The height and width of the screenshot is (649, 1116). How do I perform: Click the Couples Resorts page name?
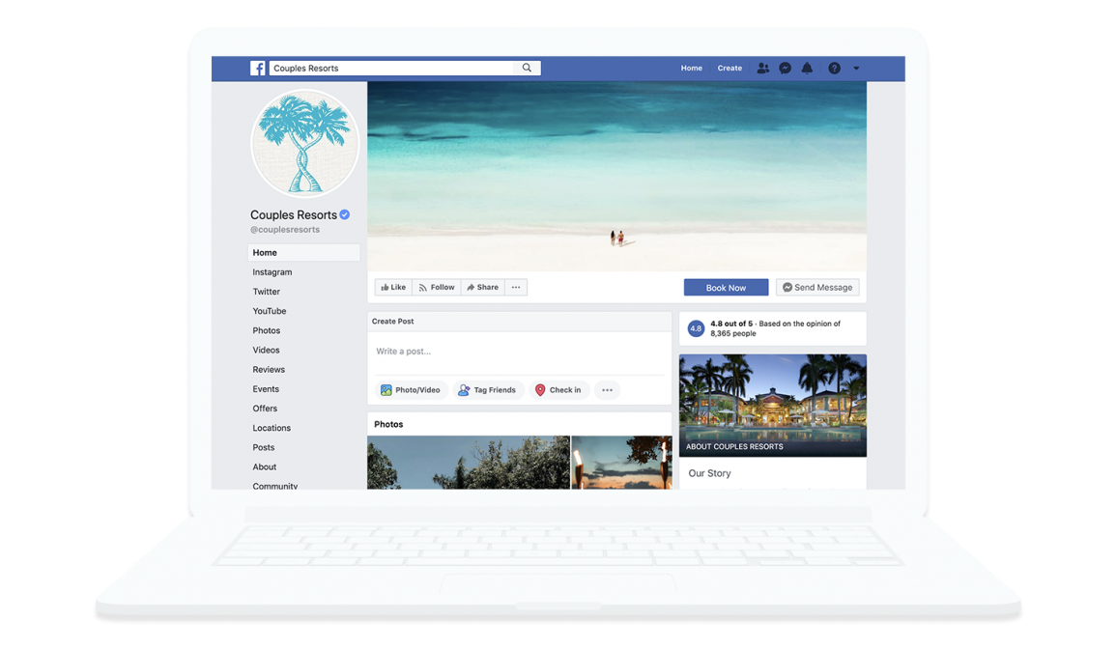[x=293, y=215]
